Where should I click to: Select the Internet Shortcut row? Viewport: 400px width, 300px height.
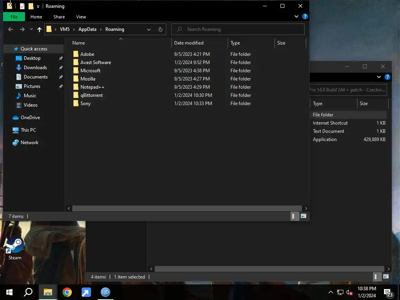click(349, 123)
